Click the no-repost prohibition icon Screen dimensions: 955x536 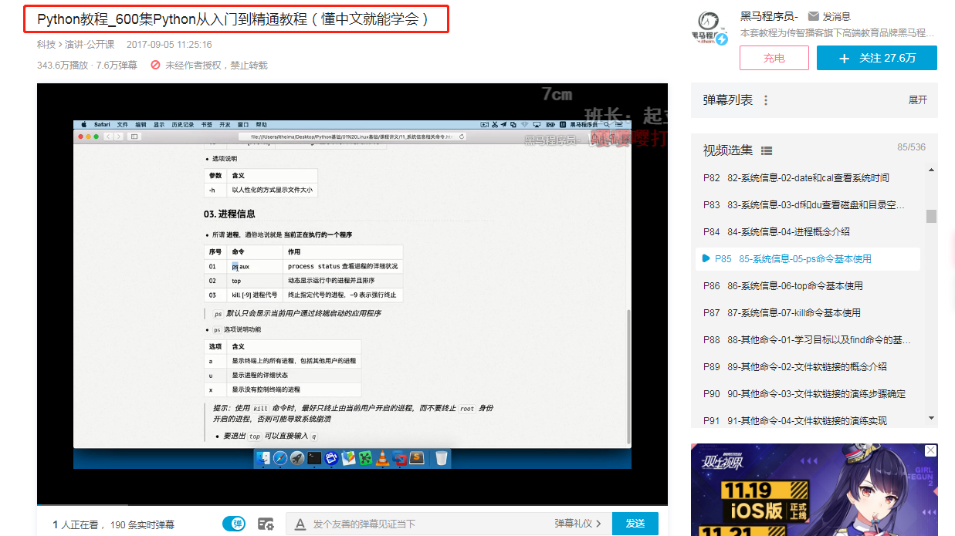tap(156, 66)
